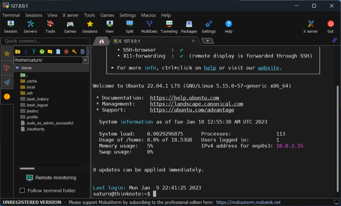Open the top Sessions menu

tap(34, 15)
